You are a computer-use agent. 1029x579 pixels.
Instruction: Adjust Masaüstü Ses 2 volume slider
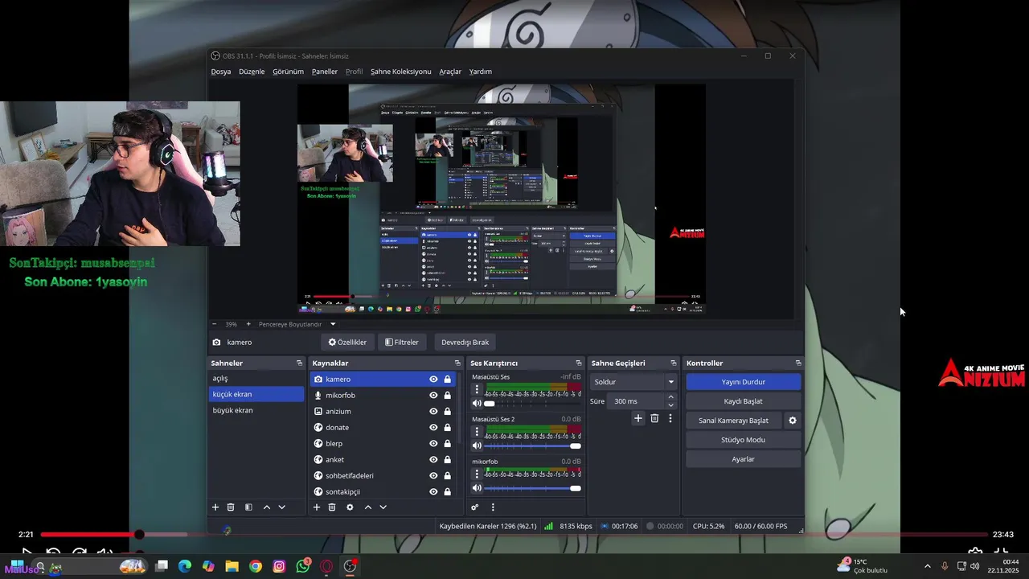532,446
